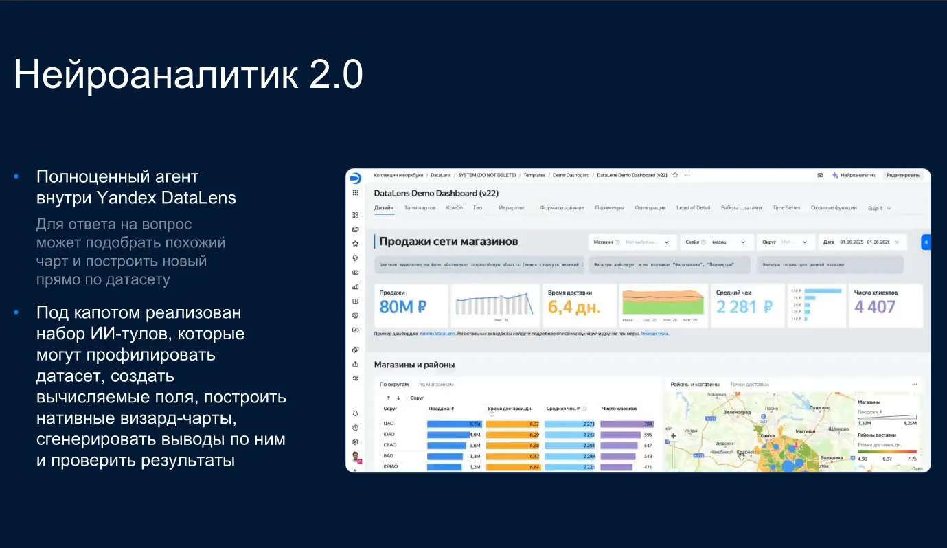Open the gear settings sidebar icon
This screenshot has width=947, height=548.
click(x=355, y=442)
